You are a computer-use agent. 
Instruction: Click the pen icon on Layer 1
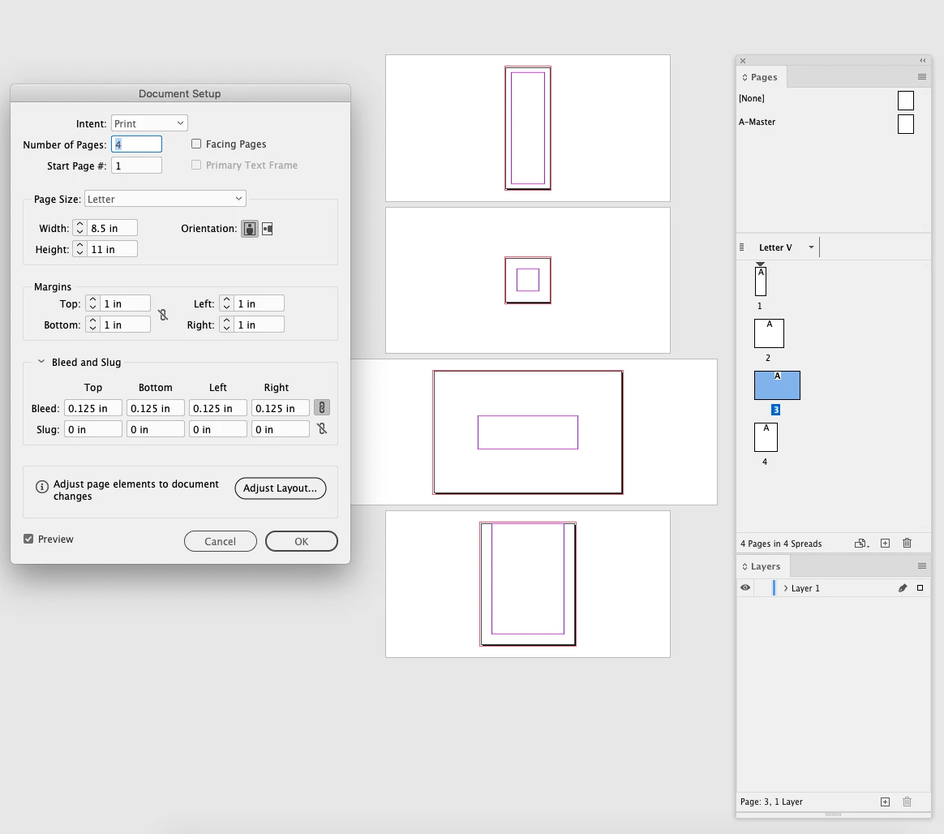click(x=902, y=588)
